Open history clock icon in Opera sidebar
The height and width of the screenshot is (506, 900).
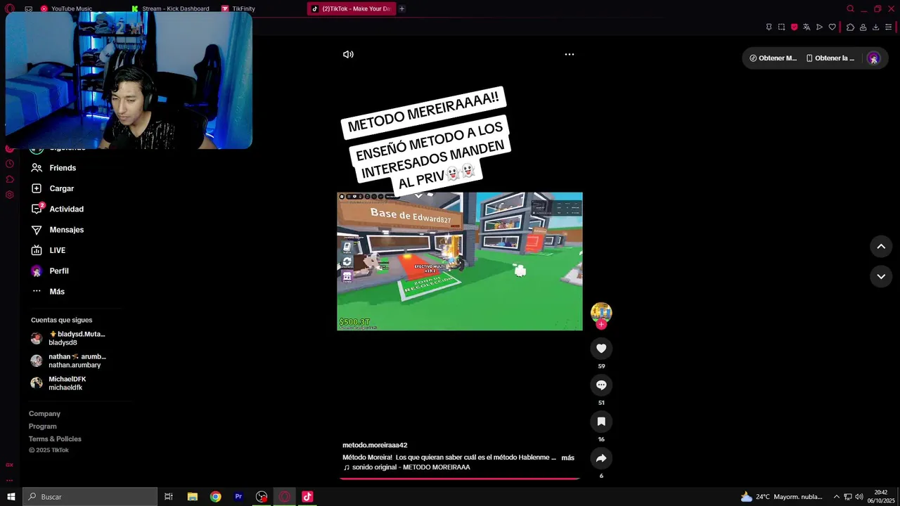click(x=10, y=164)
